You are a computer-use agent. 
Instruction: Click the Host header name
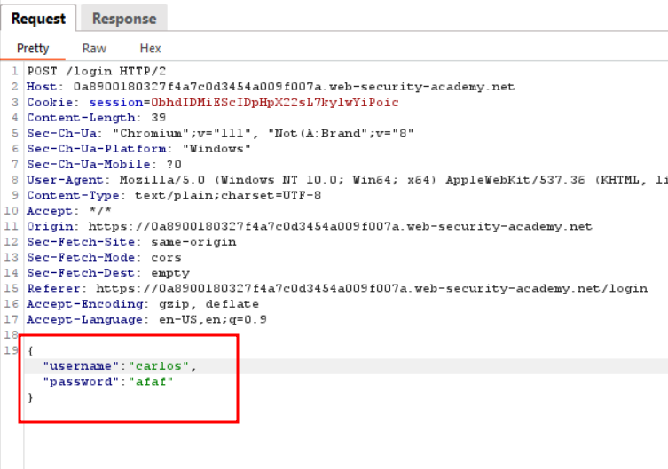(42, 87)
